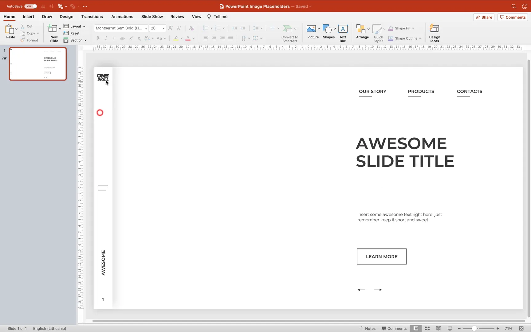Open the font size dropdown
The width and height of the screenshot is (531, 332).
click(163, 28)
